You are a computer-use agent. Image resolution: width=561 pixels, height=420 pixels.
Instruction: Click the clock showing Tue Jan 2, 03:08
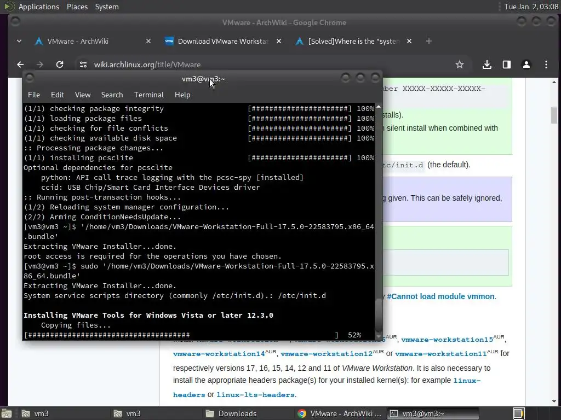tap(531, 7)
